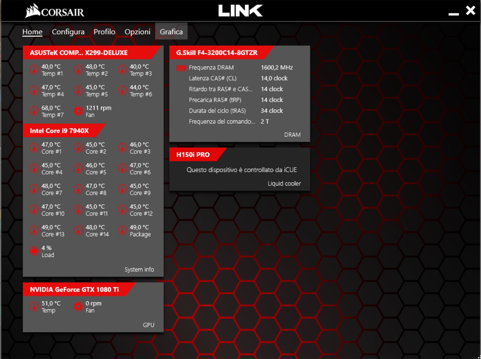Click the iCUE controlled device message
Viewport: 481px width, 359px height.
coord(242,170)
